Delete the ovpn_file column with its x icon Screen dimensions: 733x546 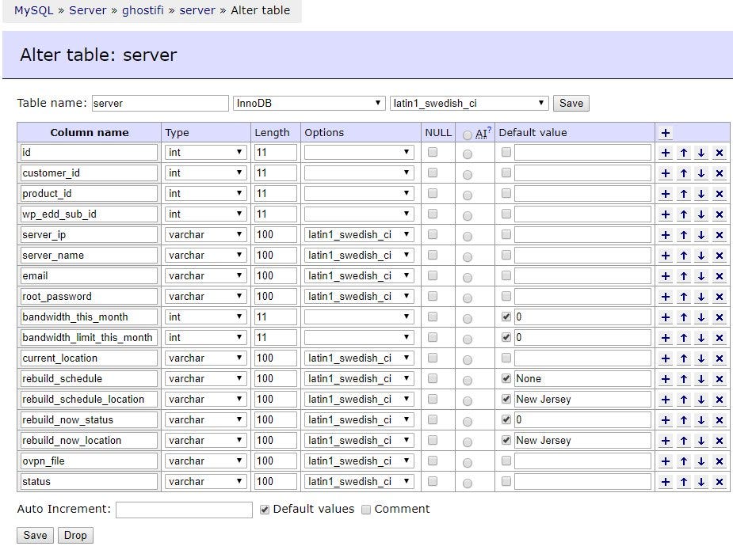click(x=720, y=461)
